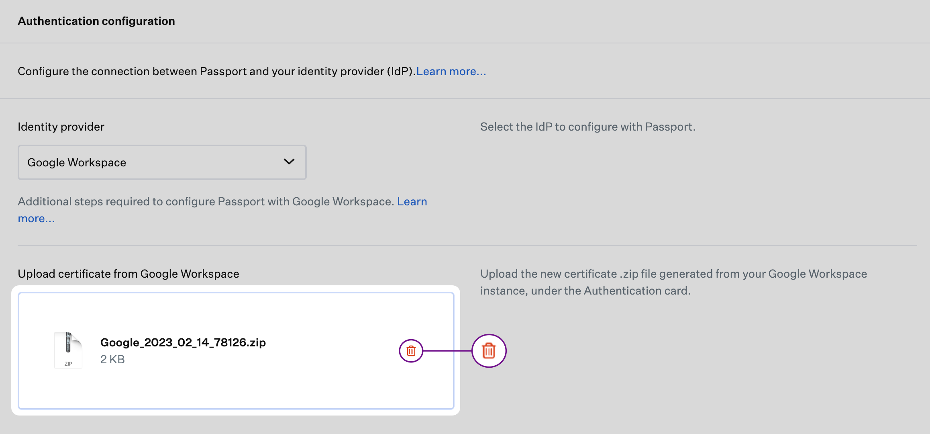Select the 'Select the IdP to configure' help text
Screen dimensions: 930x434
click(588, 127)
